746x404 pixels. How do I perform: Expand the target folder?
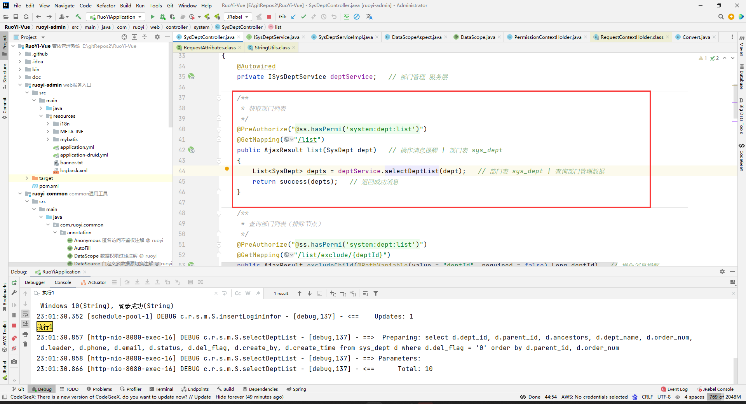click(x=27, y=178)
